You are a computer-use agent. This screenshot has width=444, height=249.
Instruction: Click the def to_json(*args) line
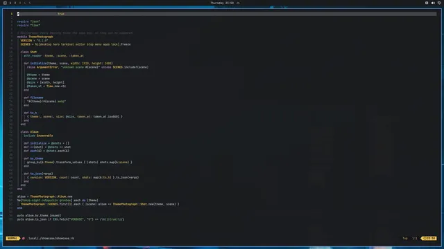click(x=38, y=174)
